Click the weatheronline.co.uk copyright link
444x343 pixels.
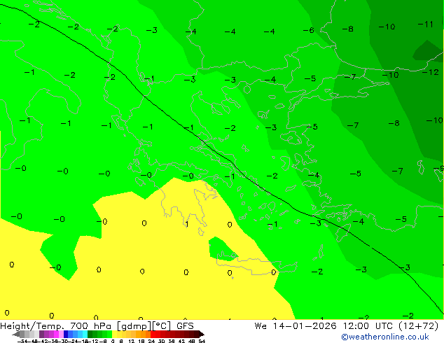pos(385,337)
